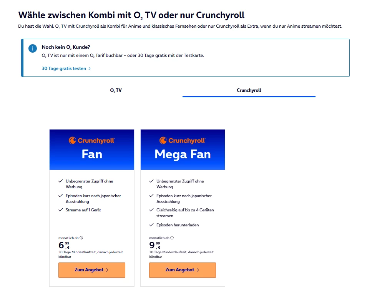Viewport: 377px width, 299px height.
Task: Click checkmark beside 'Episoden herunterladen'
Action: [x=151, y=225]
